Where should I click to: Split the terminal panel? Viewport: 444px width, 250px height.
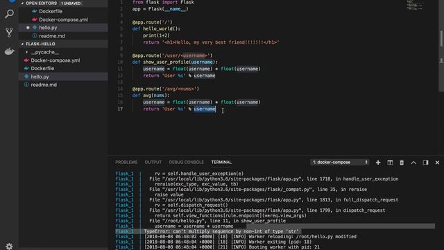click(390, 162)
